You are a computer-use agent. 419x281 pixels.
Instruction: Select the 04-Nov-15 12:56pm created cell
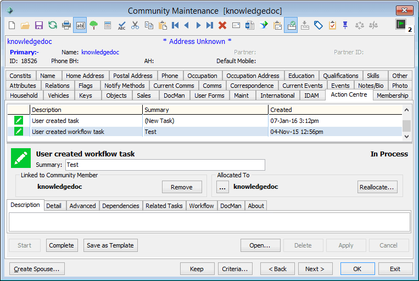[x=335, y=132]
